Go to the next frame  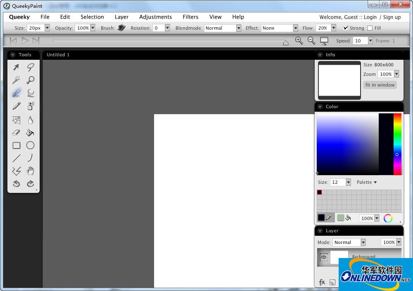[x=36, y=40]
